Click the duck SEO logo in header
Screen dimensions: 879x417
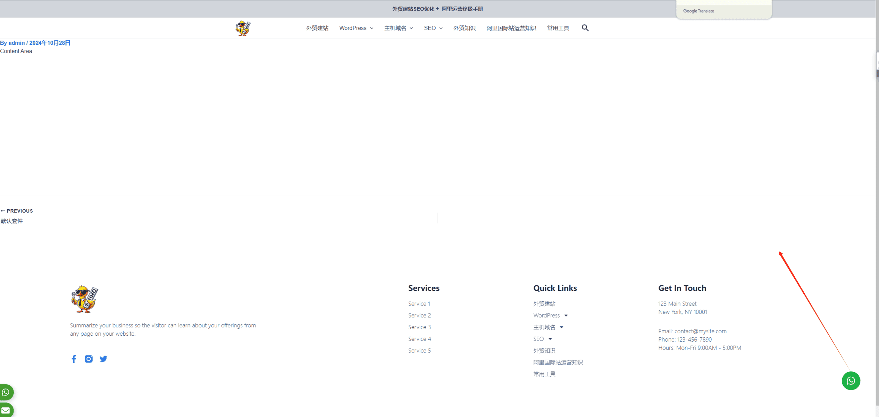[243, 28]
